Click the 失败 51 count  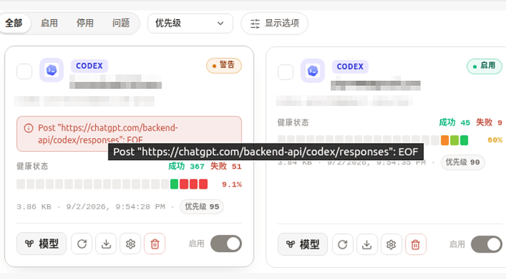(226, 167)
